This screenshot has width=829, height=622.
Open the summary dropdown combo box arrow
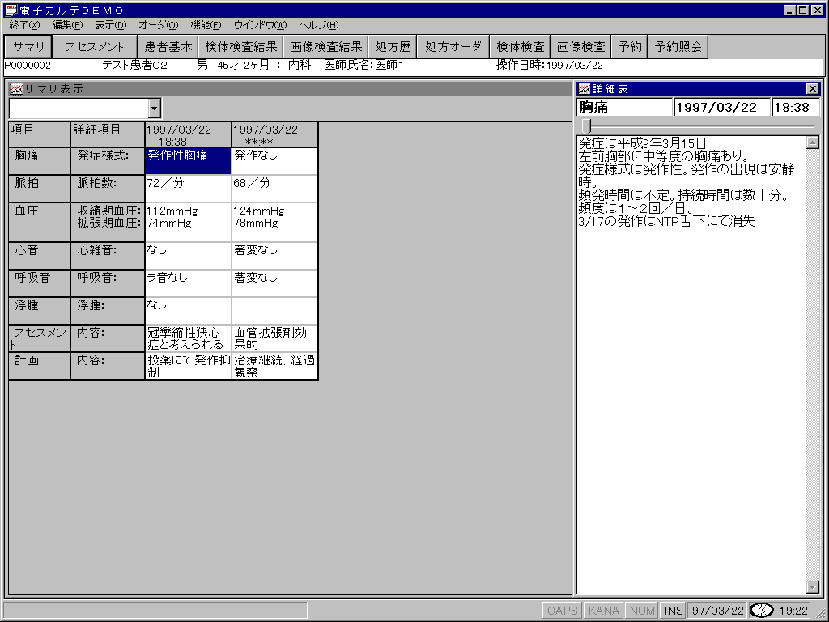(x=155, y=109)
